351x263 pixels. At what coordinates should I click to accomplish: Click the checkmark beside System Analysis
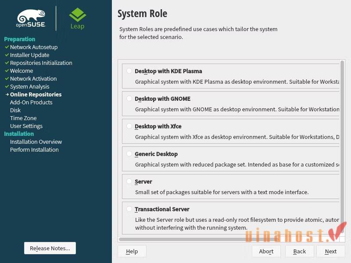[7, 86]
